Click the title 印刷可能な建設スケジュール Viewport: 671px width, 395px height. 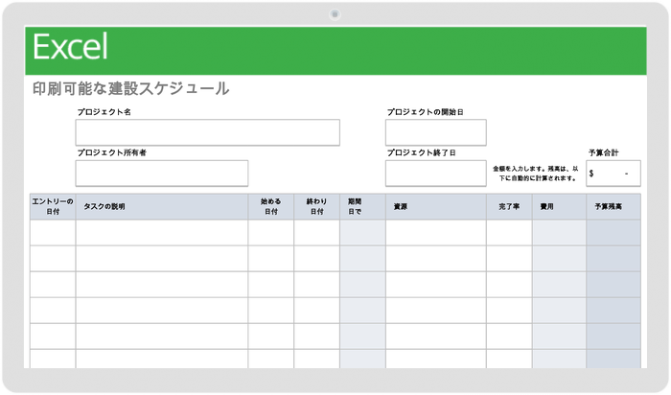coord(131,88)
